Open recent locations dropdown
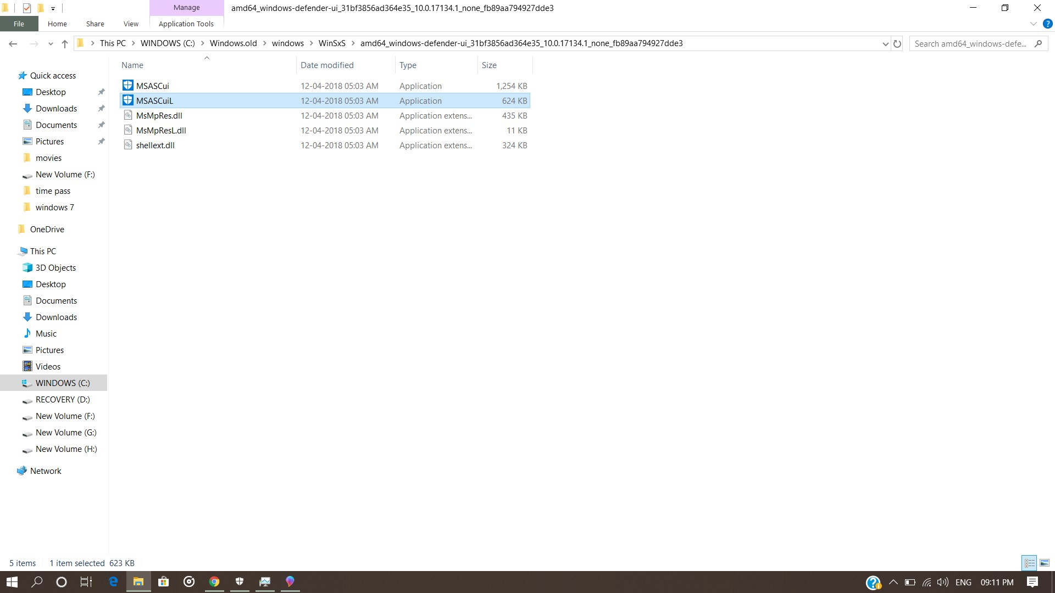 tap(51, 43)
